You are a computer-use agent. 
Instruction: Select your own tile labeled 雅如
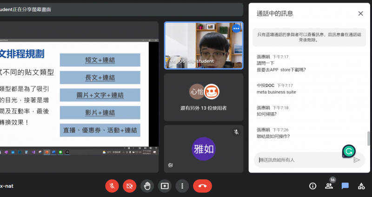pyautogui.click(x=204, y=149)
